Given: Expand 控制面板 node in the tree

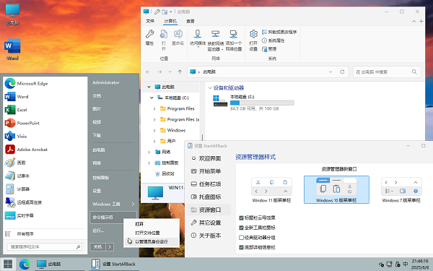Looking at the screenshot, I should pos(149,163).
